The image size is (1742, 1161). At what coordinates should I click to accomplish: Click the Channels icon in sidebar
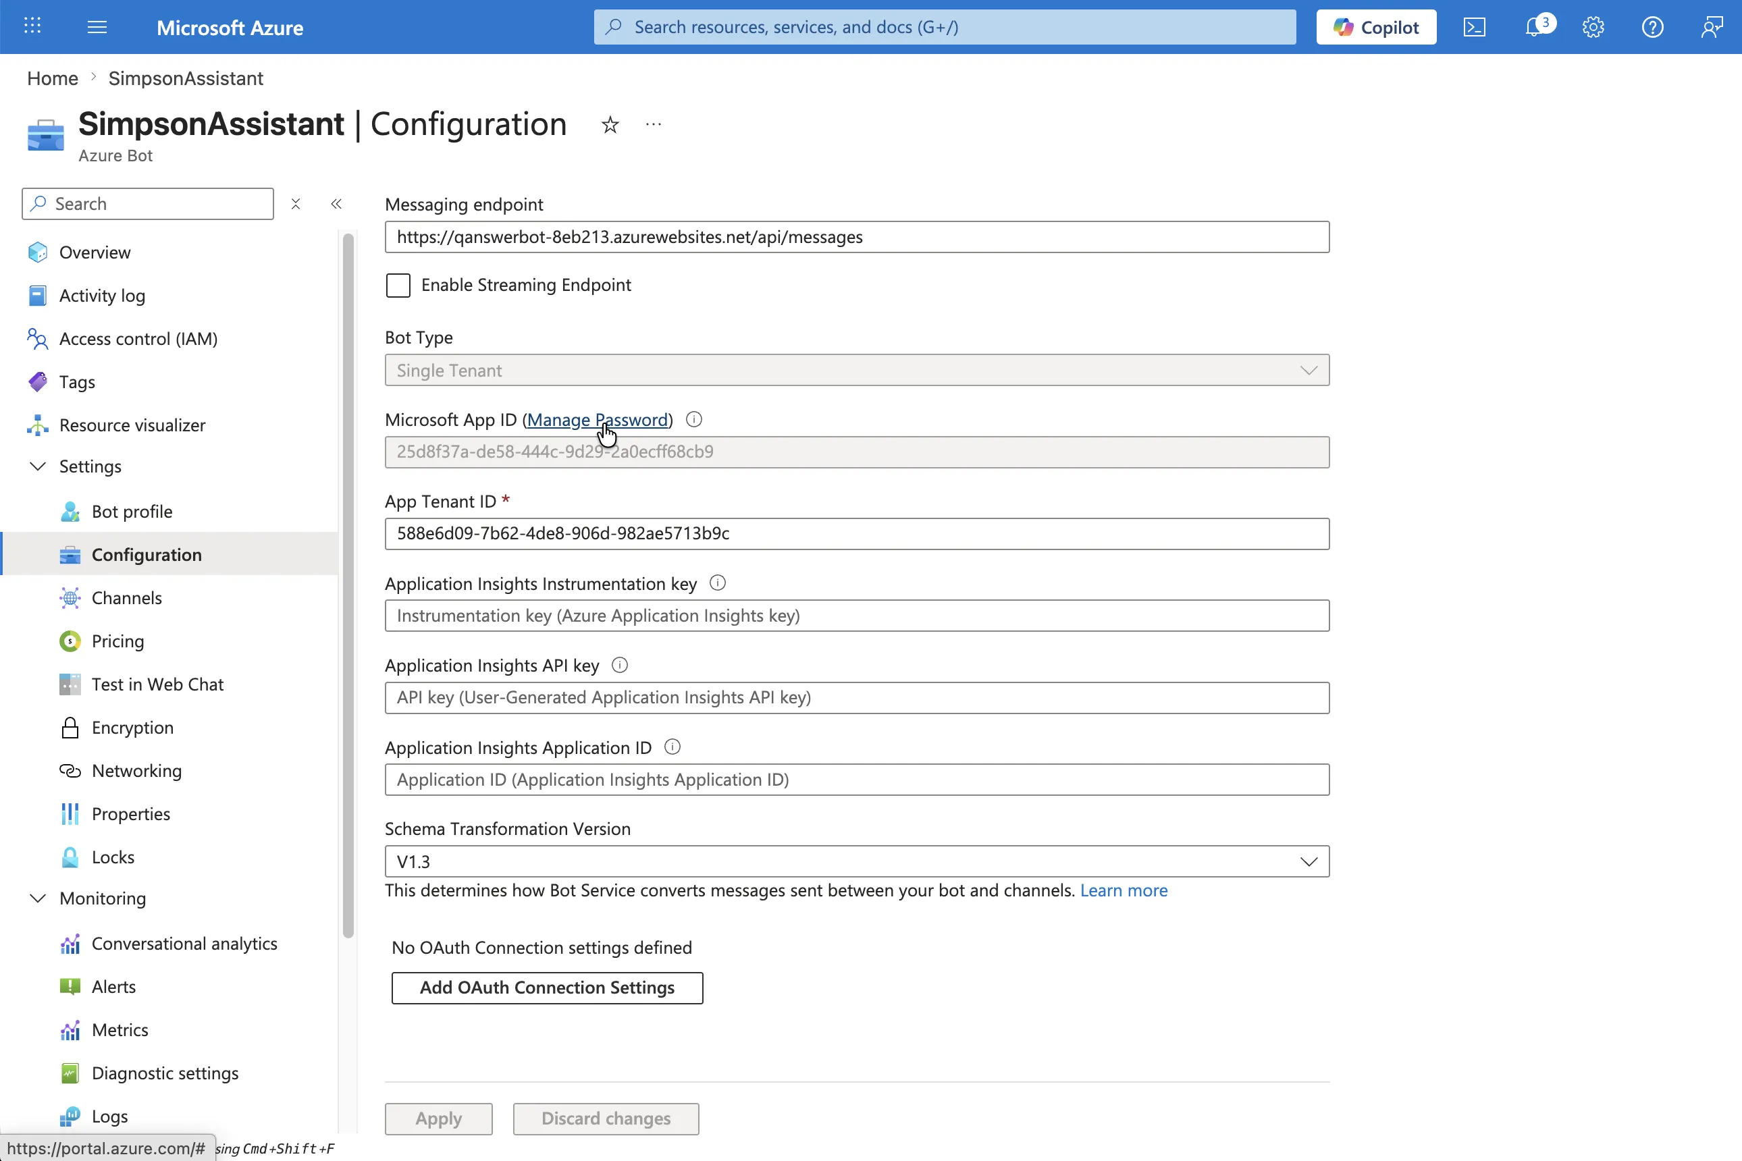(x=70, y=598)
